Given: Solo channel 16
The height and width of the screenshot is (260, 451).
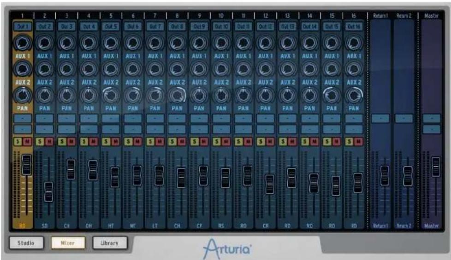Looking at the screenshot, I should click(349, 141).
